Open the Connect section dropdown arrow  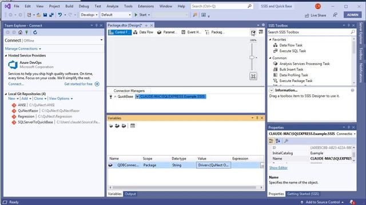click(102, 40)
